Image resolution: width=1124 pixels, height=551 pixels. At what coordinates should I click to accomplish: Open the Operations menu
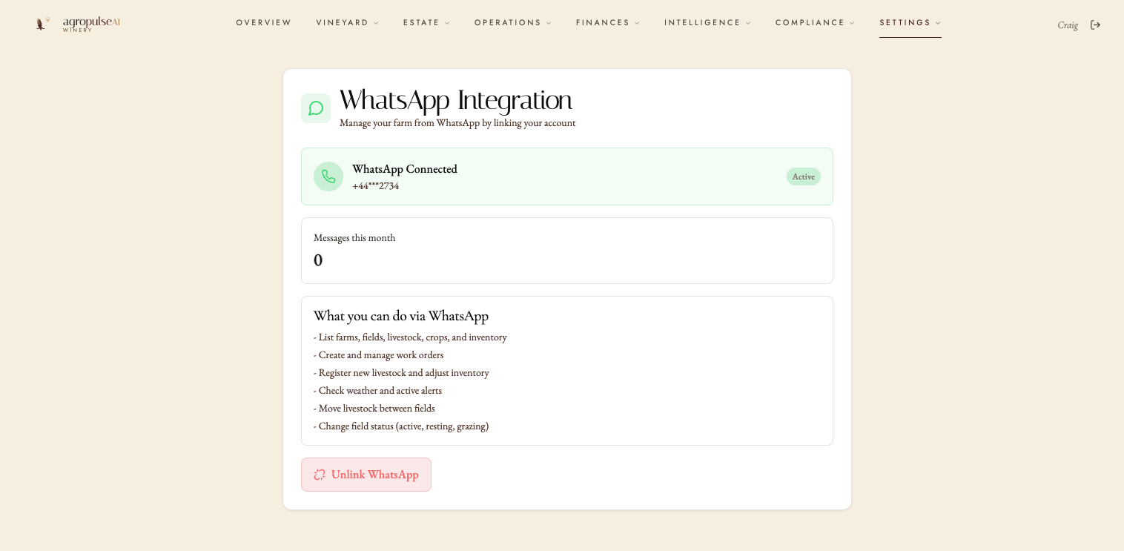point(513,23)
